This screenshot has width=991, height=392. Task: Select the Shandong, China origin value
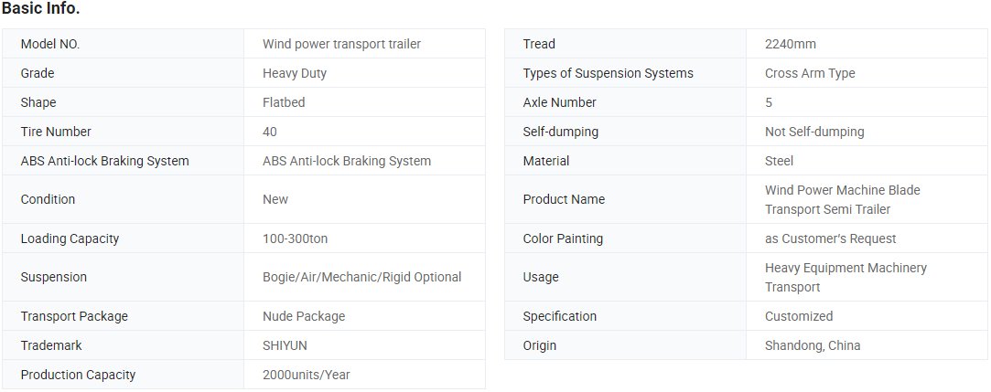(813, 345)
